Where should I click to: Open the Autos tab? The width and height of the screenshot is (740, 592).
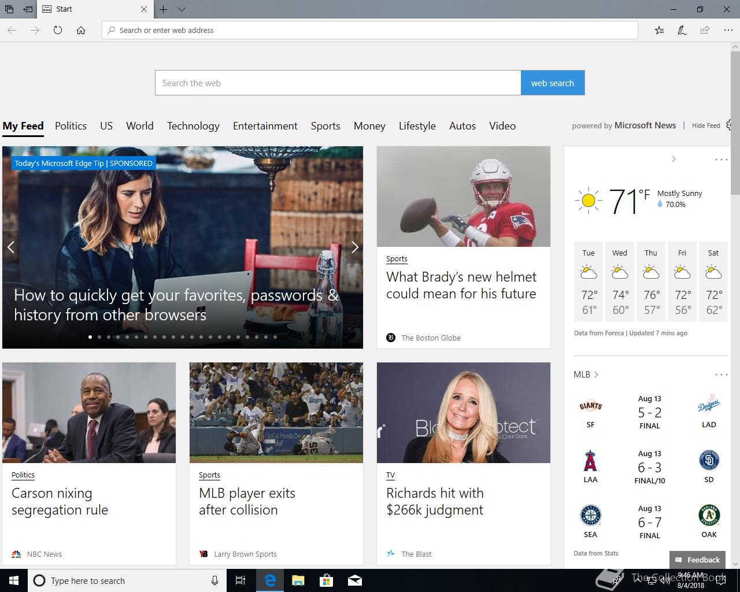point(462,126)
